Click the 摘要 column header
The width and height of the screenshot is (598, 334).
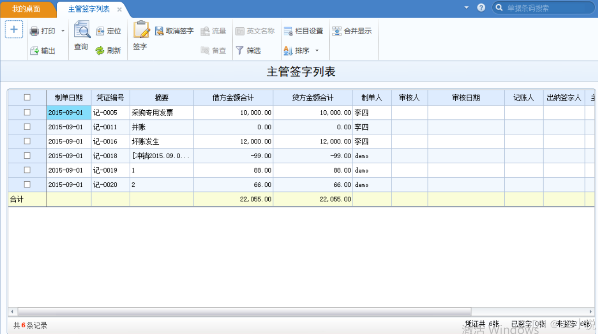(162, 97)
